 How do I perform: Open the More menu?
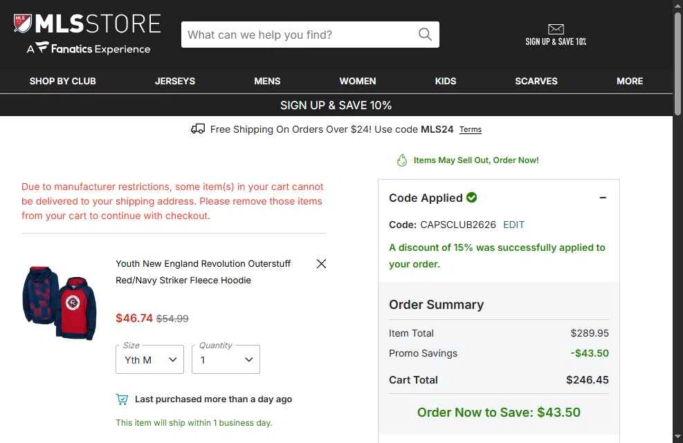(630, 81)
